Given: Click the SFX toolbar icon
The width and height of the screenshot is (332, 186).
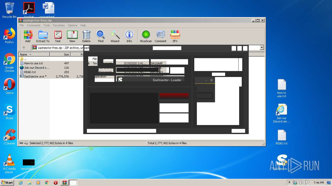Looking at the screenshot, I should (175, 36).
